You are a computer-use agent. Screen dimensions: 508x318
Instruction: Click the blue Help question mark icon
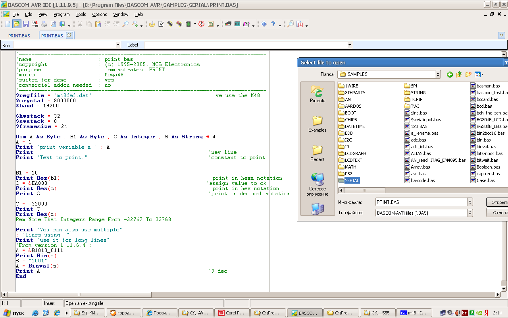(273, 24)
